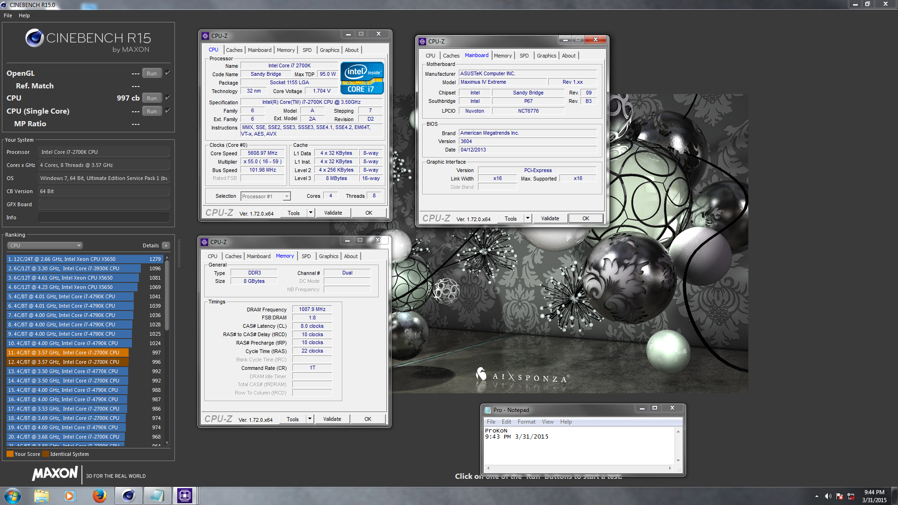The height and width of the screenshot is (505, 898).
Task: Launch Windows Media Player from taskbar
Action: 70,496
